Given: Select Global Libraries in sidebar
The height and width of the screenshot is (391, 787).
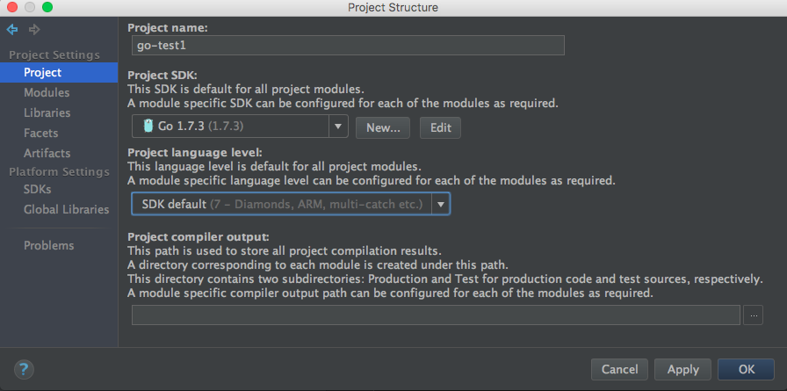Looking at the screenshot, I should 66,209.
